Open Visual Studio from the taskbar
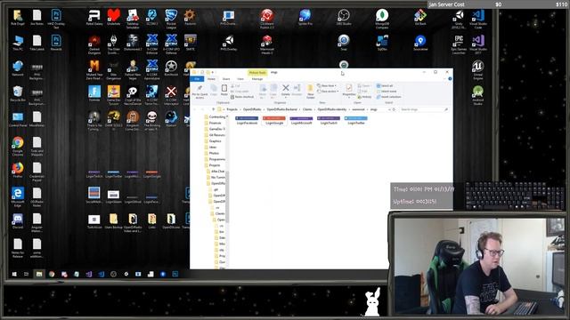This screenshot has height=320, width=570. click(89, 274)
